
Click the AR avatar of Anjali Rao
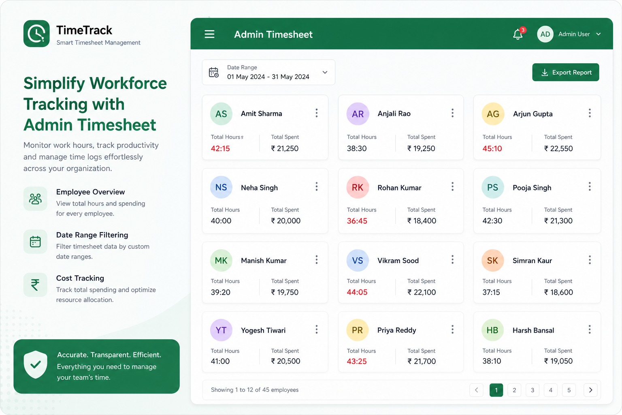pos(358,114)
